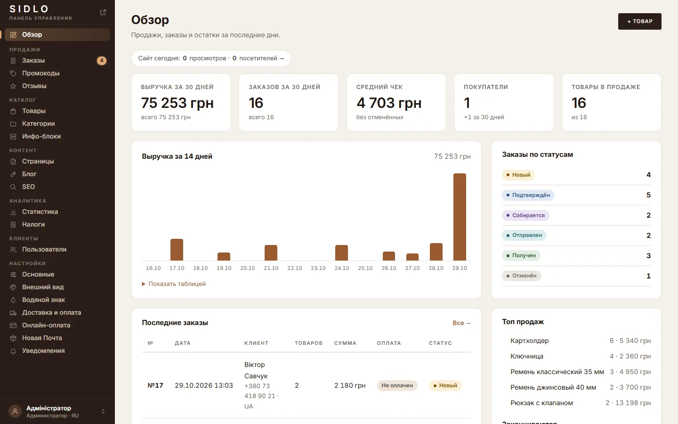678x424 pixels.
Task: Click the 29.10 revenue bar
Action: click(x=460, y=217)
